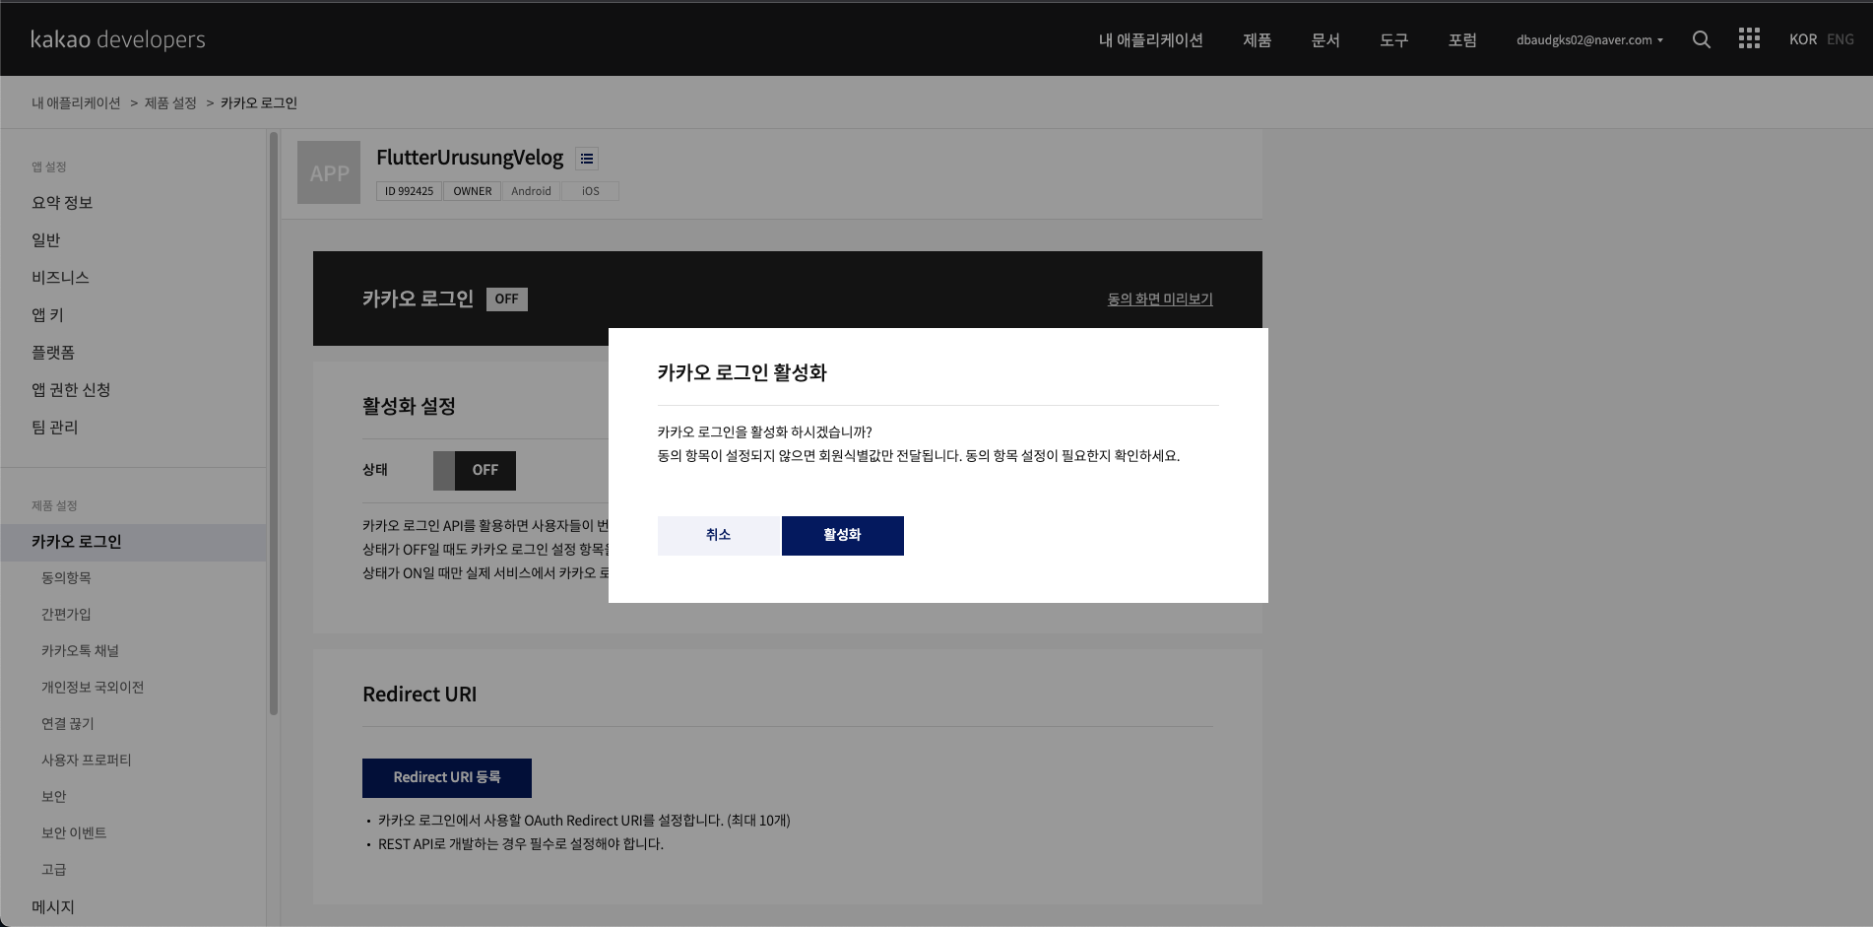
Task: Click the sidebar vertical scrollbar
Action: click(274, 424)
